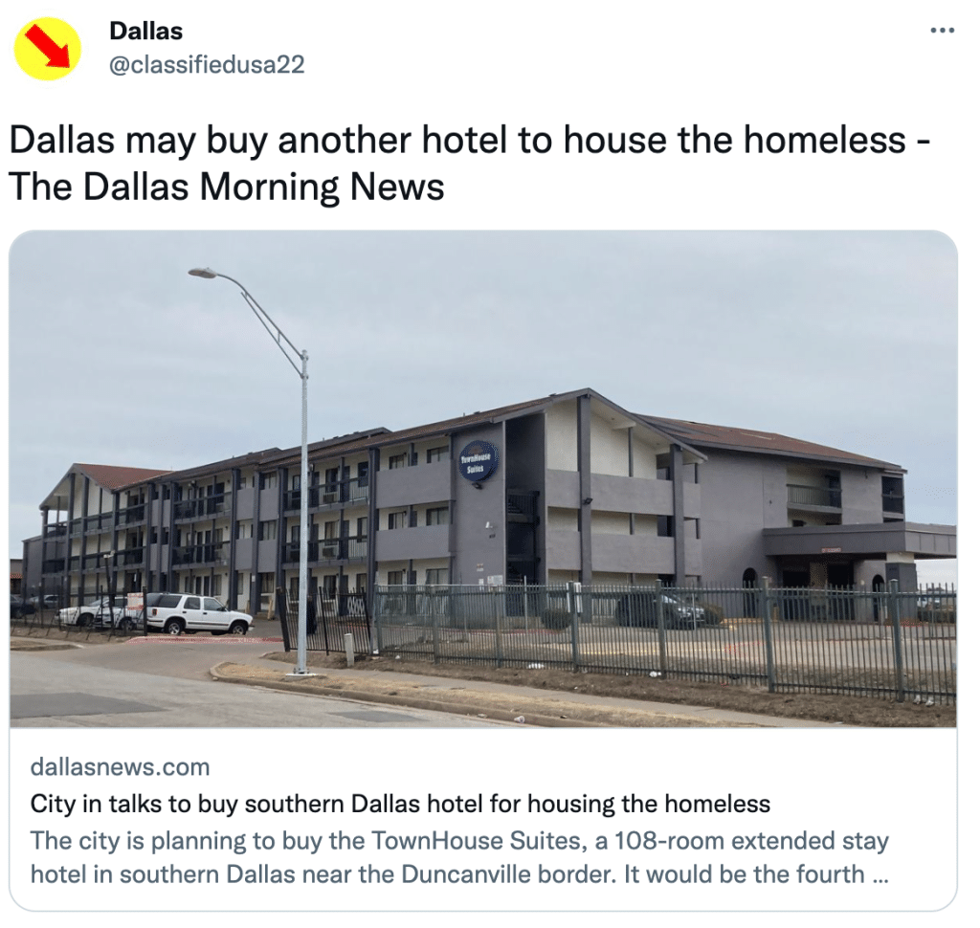Viewport: 980px width, 928px height.
Task: Click the round TownHouse Suites sign in photo
Action: tap(479, 461)
